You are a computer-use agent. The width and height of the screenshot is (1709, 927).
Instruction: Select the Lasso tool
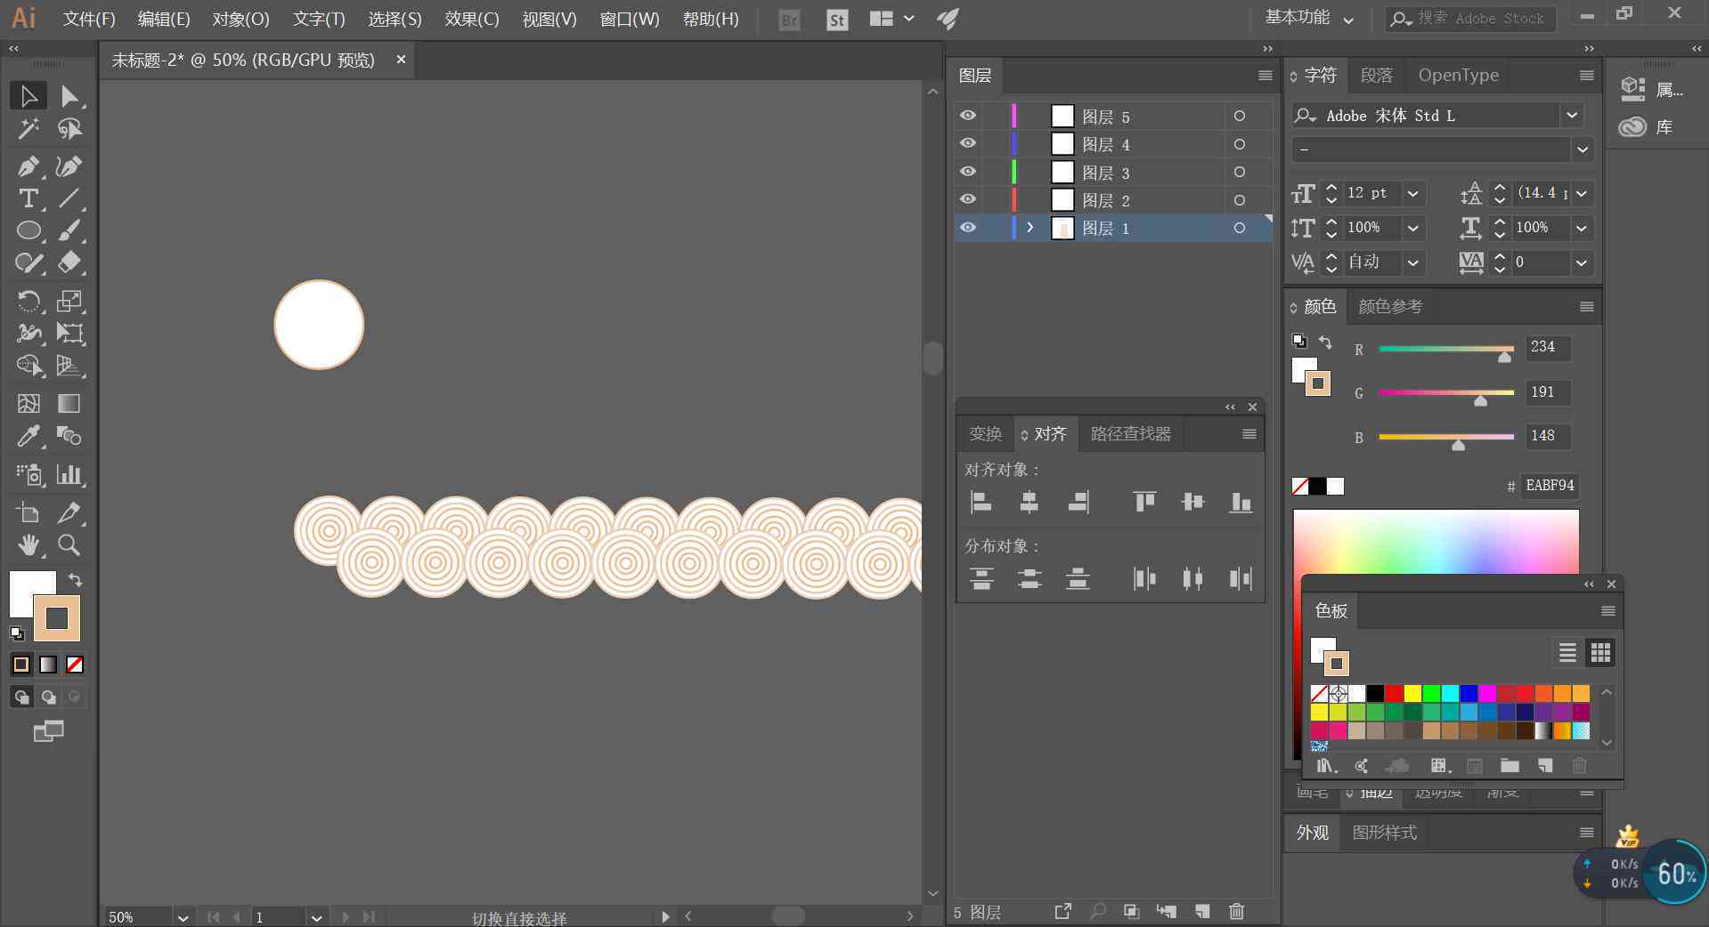[69, 129]
